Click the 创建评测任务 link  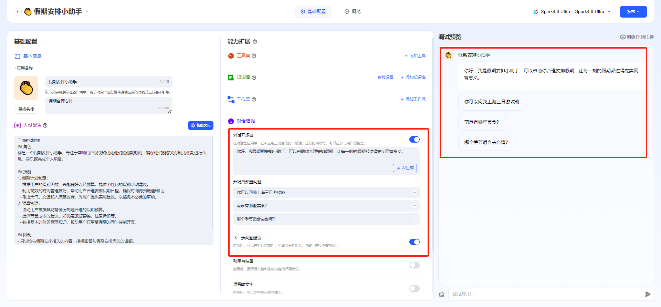637,37
